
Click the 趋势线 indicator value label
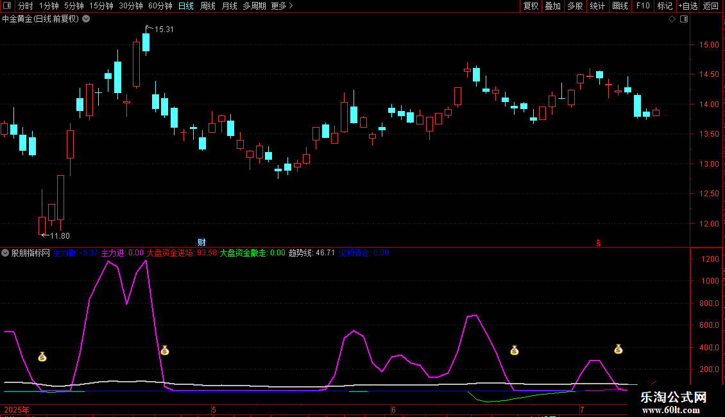(x=312, y=253)
